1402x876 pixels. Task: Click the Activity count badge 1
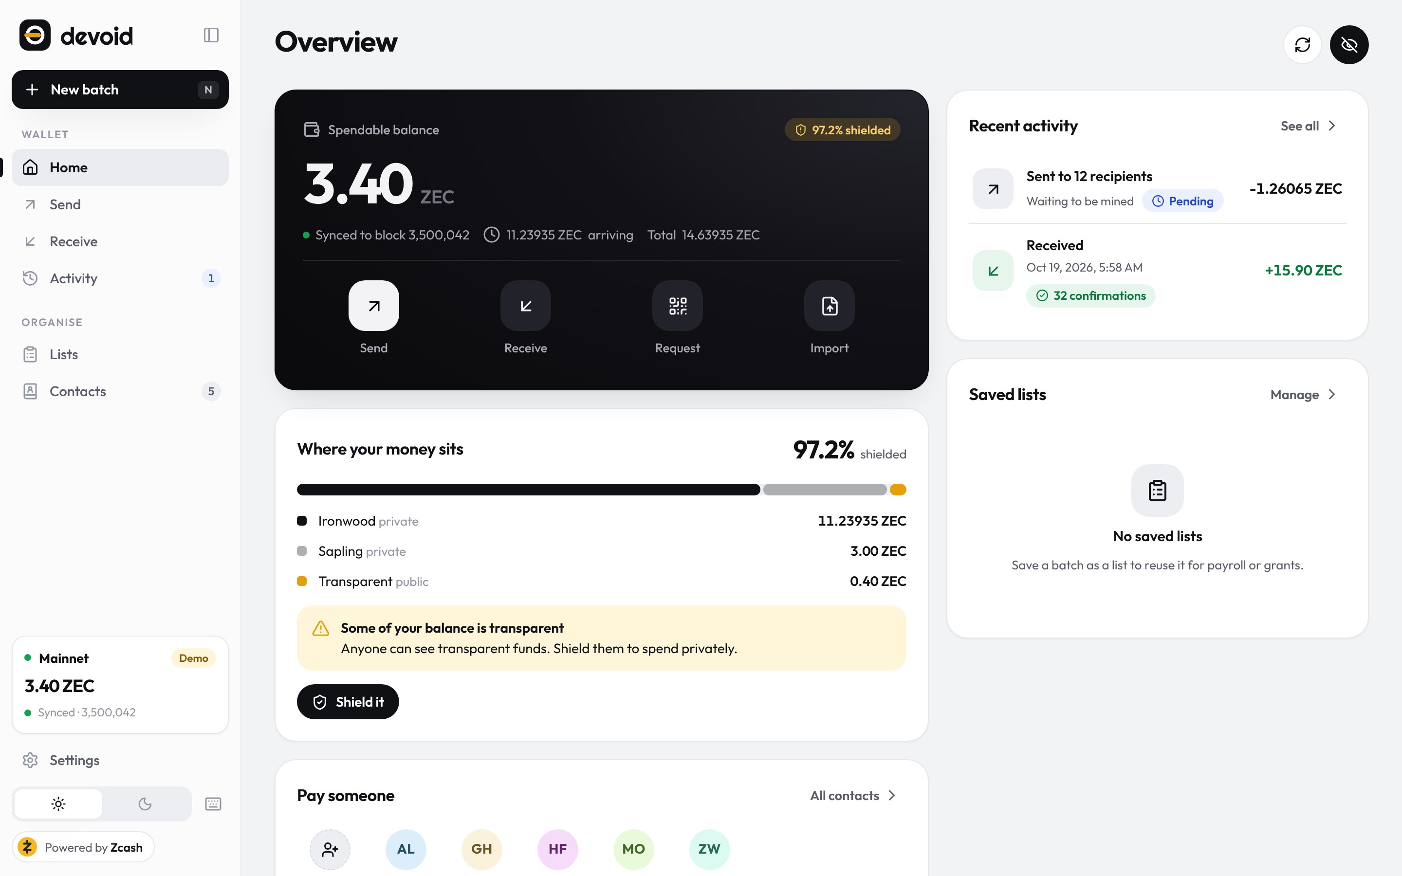(x=211, y=279)
